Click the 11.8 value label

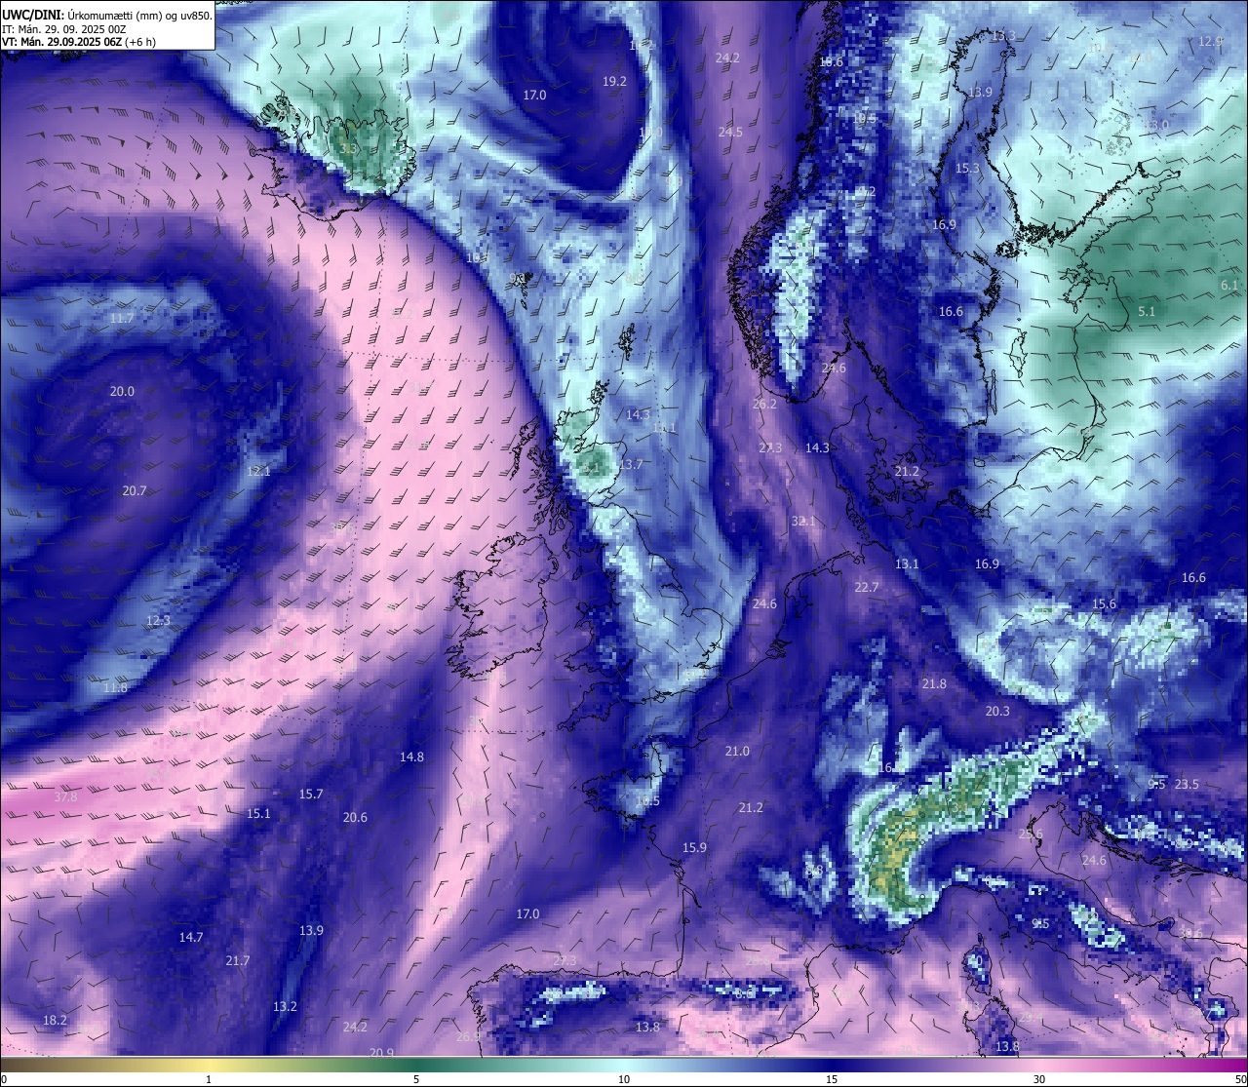coord(115,688)
